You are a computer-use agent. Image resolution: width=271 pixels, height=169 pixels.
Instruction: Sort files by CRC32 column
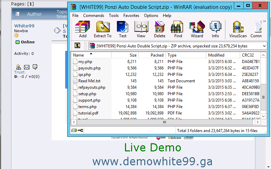[250, 55]
